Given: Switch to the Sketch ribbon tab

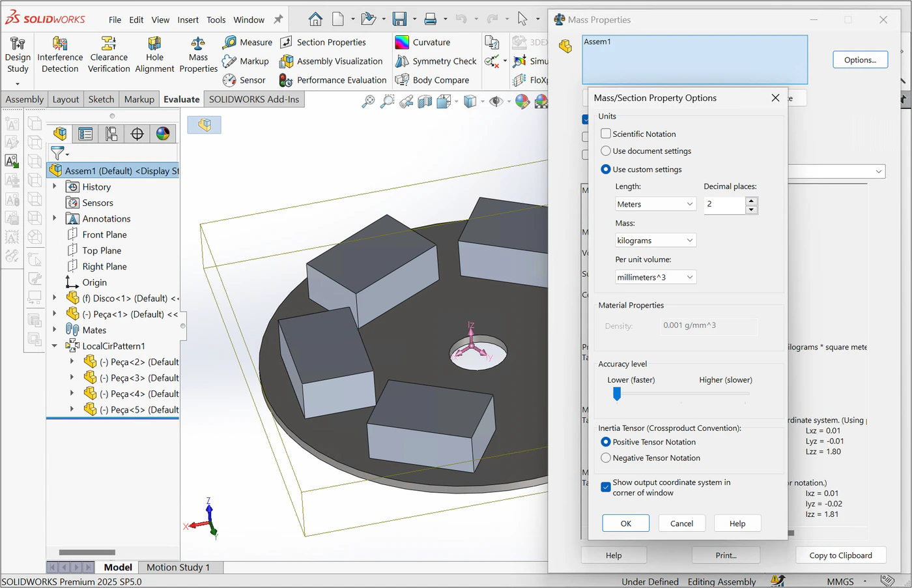Looking at the screenshot, I should (x=101, y=99).
